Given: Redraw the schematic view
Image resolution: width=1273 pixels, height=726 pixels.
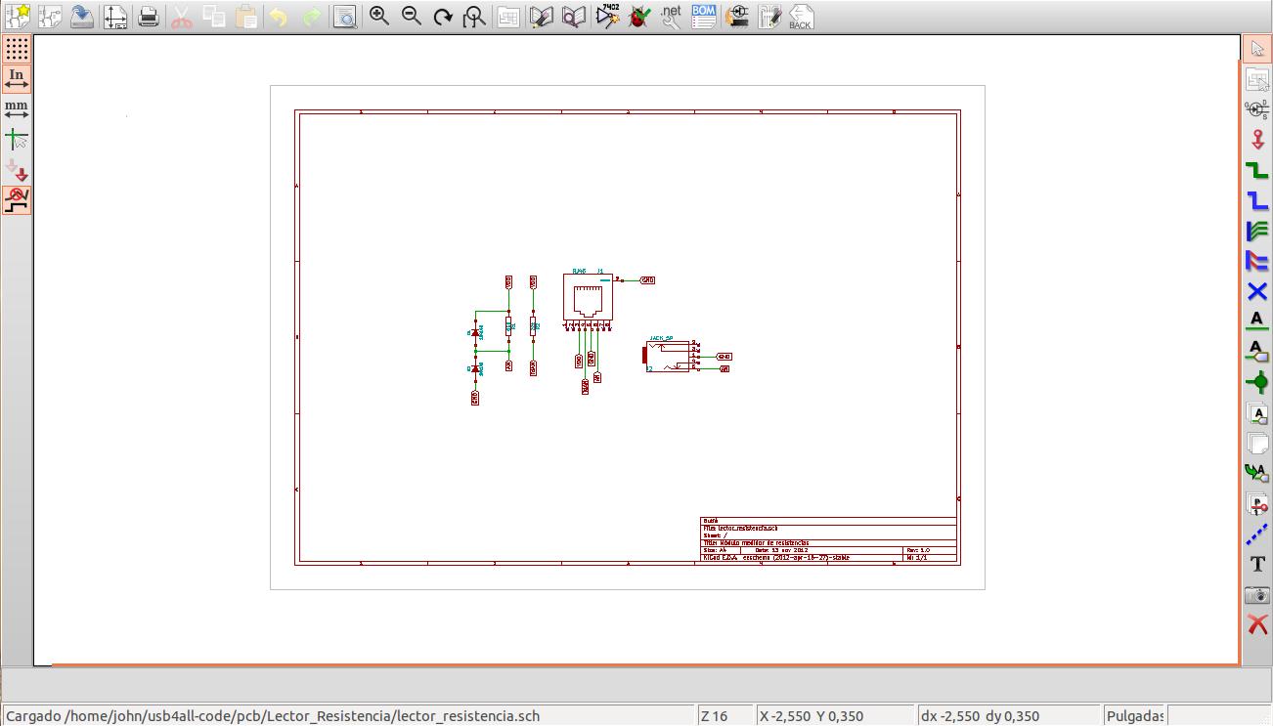Looking at the screenshot, I should pos(444,17).
